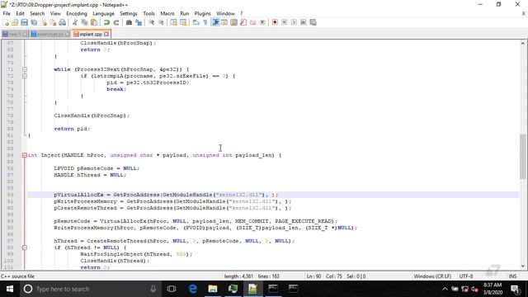The image size is (528, 297).
Task: Click the vertical scrollbar thumb
Action: pos(522,157)
